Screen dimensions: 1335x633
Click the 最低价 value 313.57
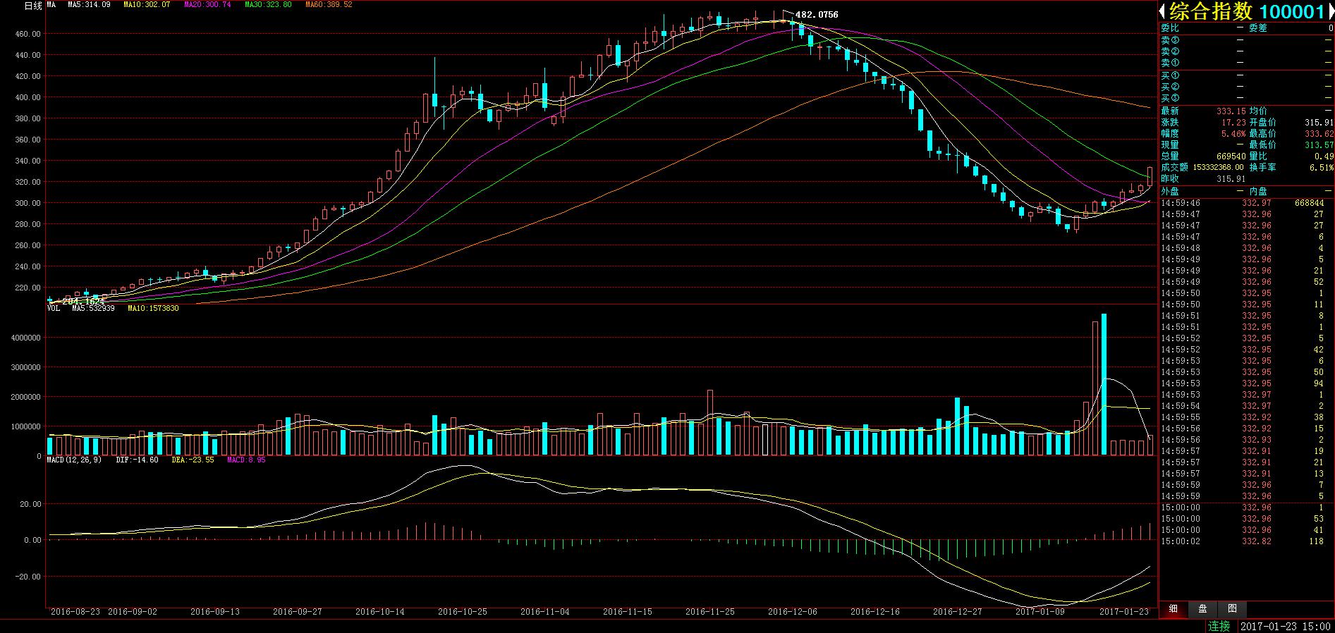[x=1319, y=145]
